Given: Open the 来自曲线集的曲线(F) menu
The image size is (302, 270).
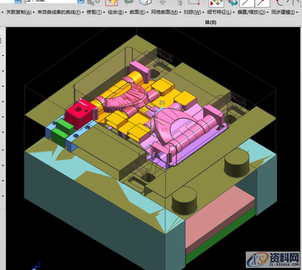Looking at the screenshot, I should [x=59, y=13].
